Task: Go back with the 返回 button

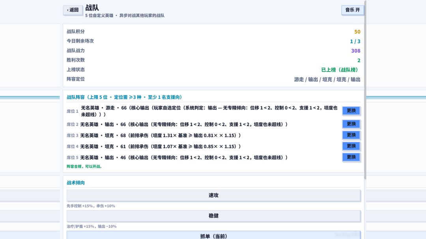Action: click(73, 10)
